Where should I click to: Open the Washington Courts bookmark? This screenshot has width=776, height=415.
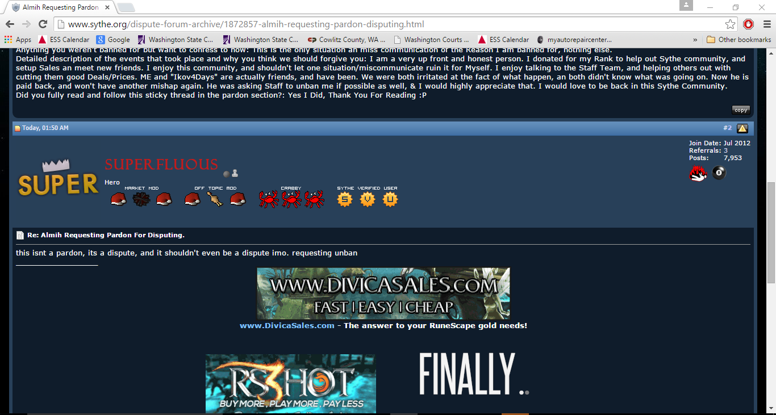click(432, 40)
